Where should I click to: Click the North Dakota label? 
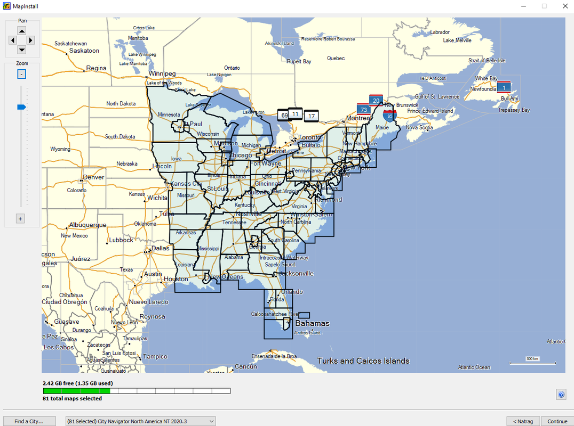(121, 104)
